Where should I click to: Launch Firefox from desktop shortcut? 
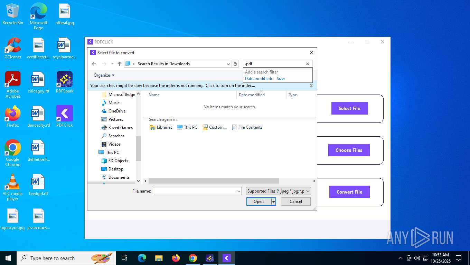(13, 116)
